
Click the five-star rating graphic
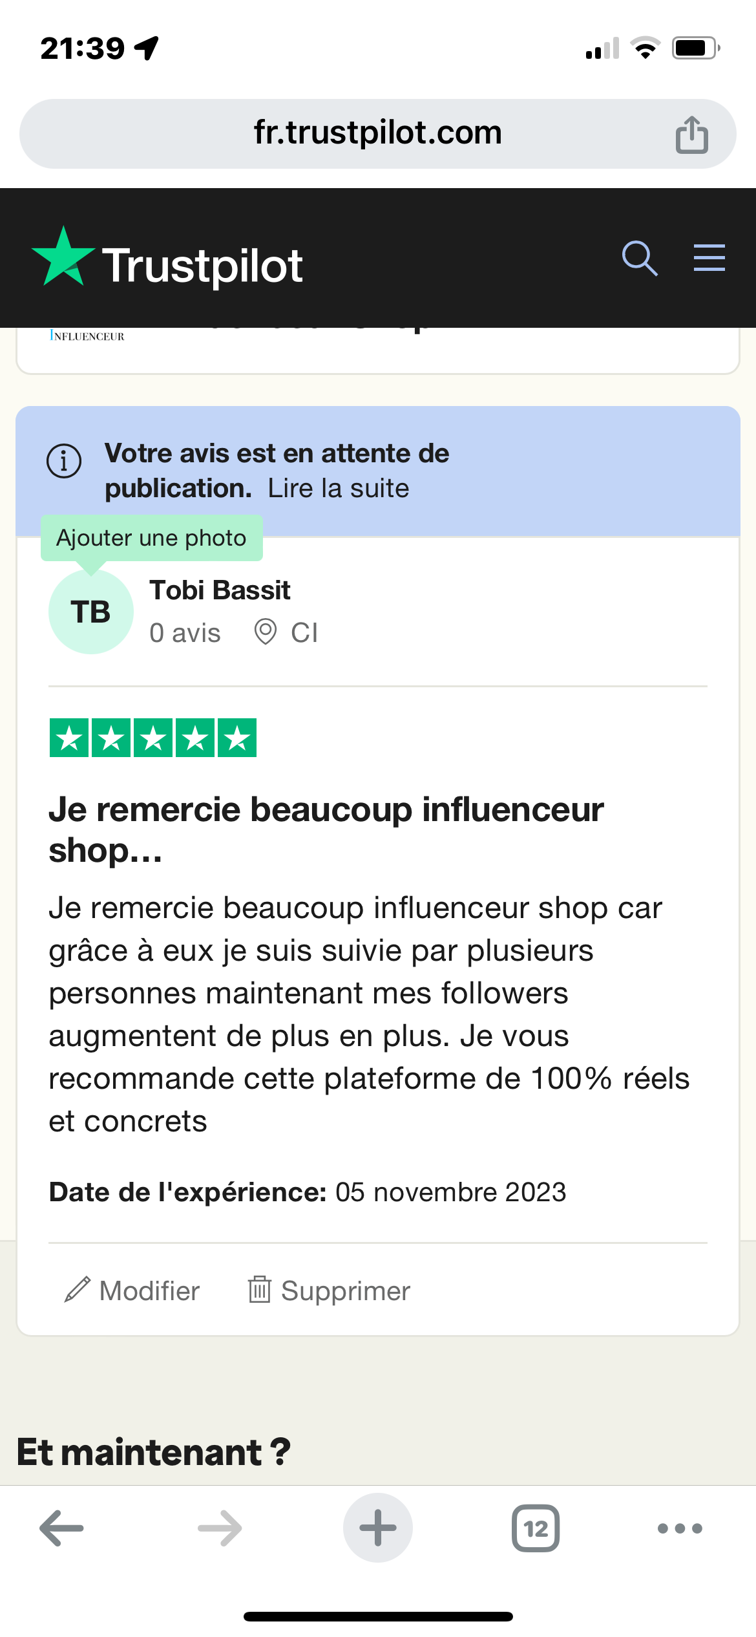click(153, 738)
